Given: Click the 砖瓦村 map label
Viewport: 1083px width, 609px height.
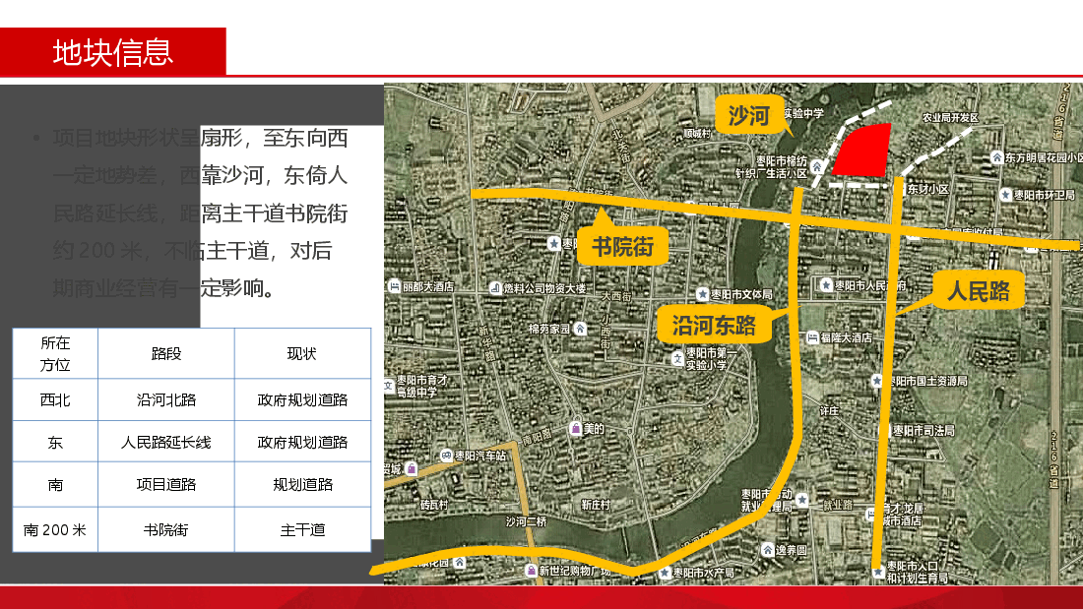Looking at the screenshot, I should click(434, 505).
